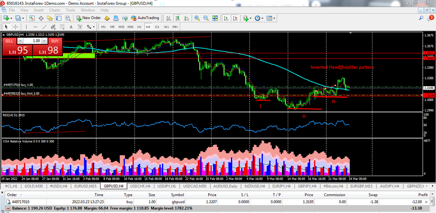Screen dimensions: 436x213
Task: Select the Crosshair tool
Action: [x=16, y=27]
